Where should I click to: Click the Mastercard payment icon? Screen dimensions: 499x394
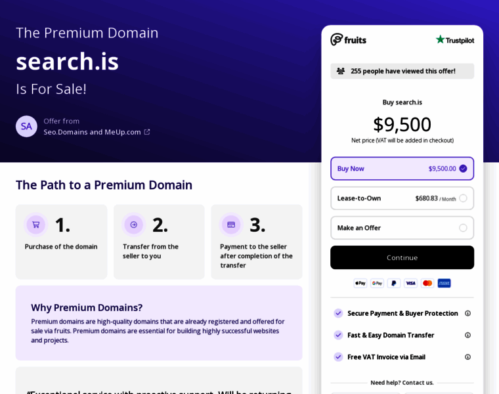tap(427, 283)
